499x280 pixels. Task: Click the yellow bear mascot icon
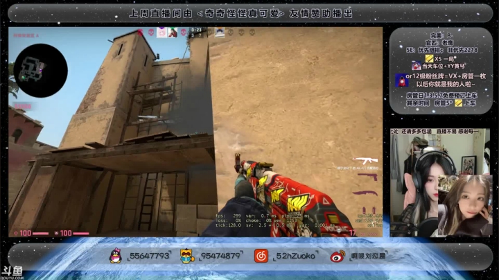(x=187, y=256)
